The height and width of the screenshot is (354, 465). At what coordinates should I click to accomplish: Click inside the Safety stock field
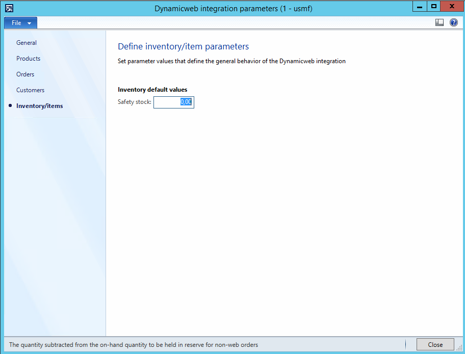[x=173, y=102]
